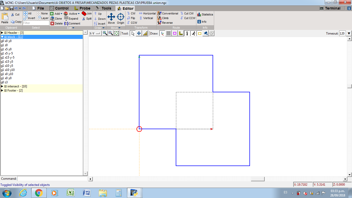Choose the arrow Select tool

point(133,33)
